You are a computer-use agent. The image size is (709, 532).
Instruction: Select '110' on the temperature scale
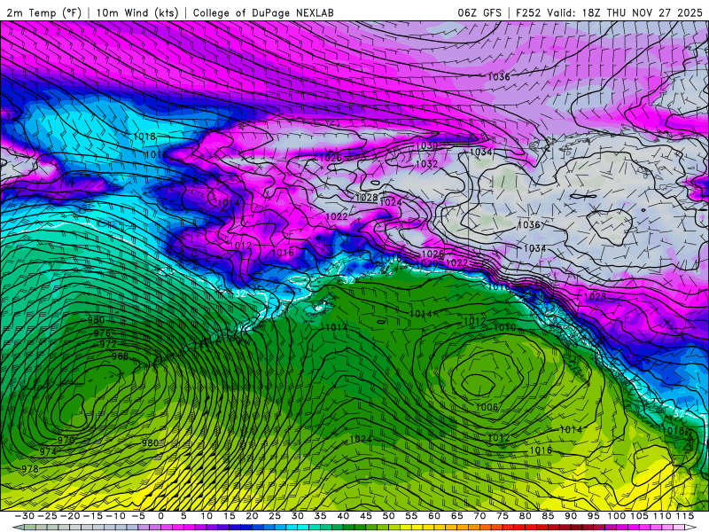tap(662, 516)
